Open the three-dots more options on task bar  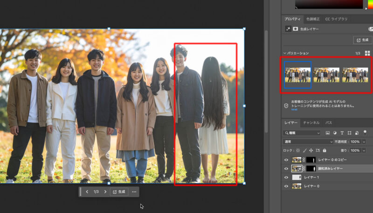[134, 192]
